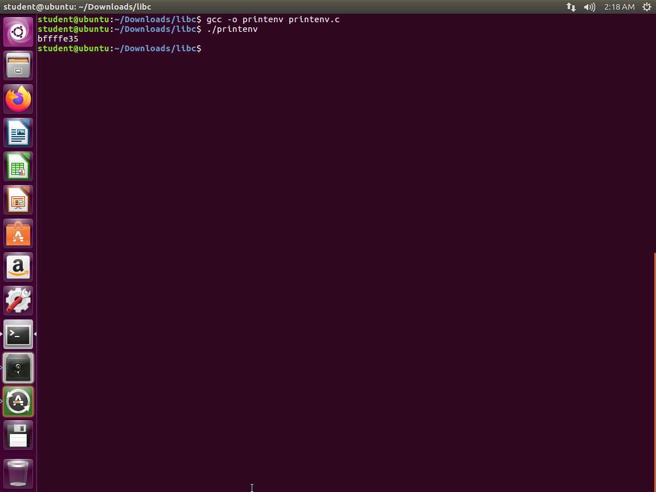This screenshot has width=656, height=492.
Task: Click the Amazon launcher icon
Action: tap(18, 267)
